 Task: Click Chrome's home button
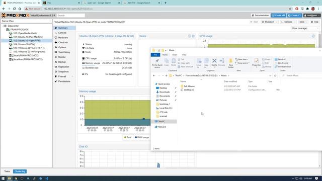click(x=20, y=9)
